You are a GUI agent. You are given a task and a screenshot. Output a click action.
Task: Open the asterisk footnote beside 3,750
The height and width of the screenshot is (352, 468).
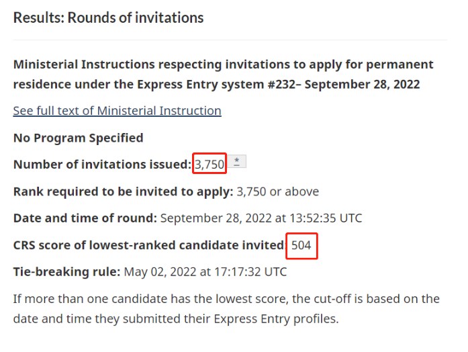point(237,161)
